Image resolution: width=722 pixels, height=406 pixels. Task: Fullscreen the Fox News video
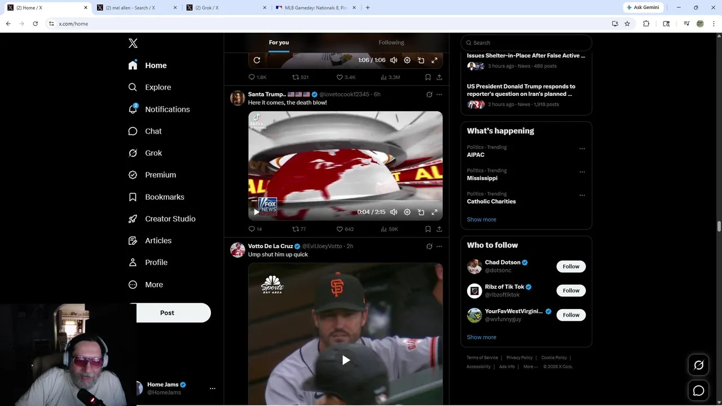[434, 212]
